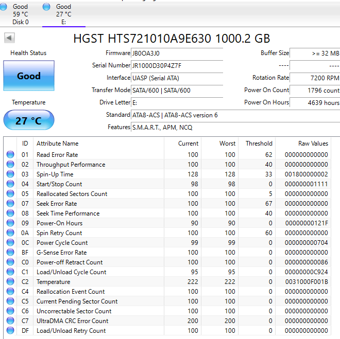The width and height of the screenshot is (340, 339).
Task: Select the Spin-Up Time attribute name
Action: pyautogui.click(x=55, y=174)
